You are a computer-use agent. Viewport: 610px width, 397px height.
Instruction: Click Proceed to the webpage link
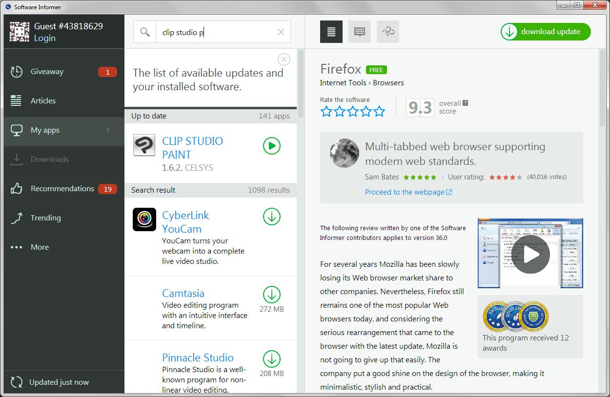pos(408,192)
